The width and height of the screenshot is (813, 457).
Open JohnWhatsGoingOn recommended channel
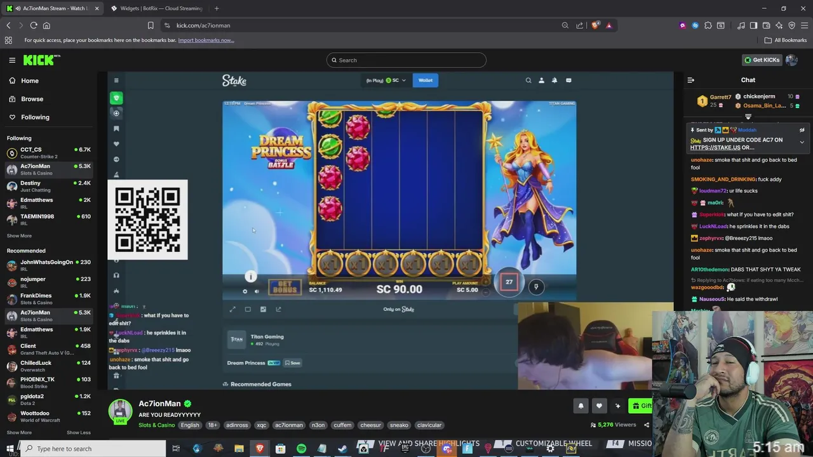49,265
